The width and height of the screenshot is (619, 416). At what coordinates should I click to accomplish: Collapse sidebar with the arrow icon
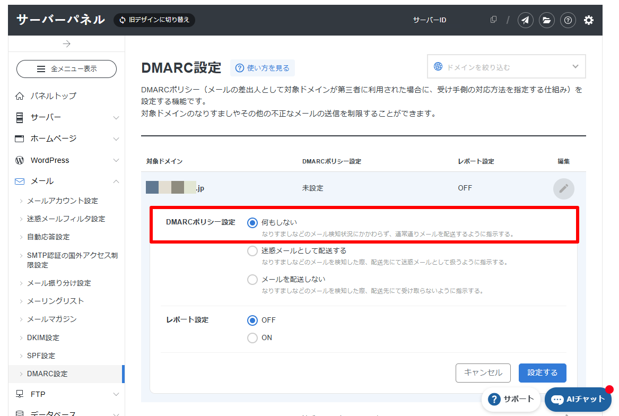pyautogui.click(x=66, y=44)
